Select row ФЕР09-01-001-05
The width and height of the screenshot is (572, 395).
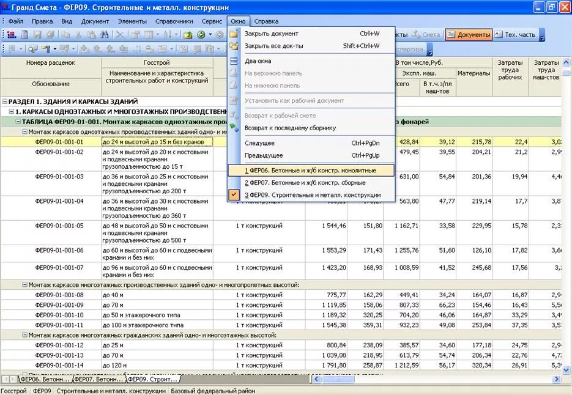click(281, 233)
